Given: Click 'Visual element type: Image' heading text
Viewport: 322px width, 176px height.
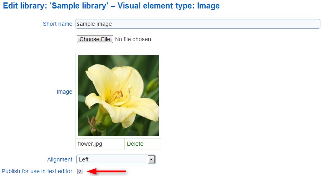Looking at the screenshot, I should [168, 6].
